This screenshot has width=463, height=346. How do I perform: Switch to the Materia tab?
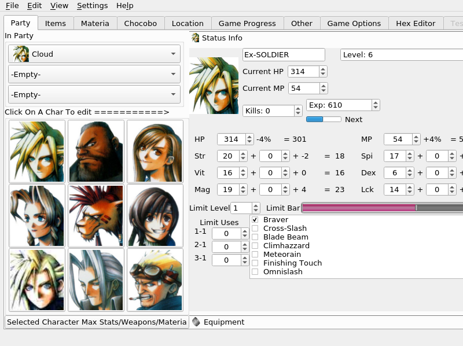click(x=94, y=23)
